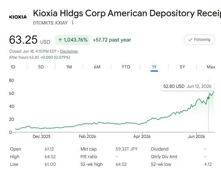Show the Max chart range
221x174 pixels.
(x=211, y=67)
